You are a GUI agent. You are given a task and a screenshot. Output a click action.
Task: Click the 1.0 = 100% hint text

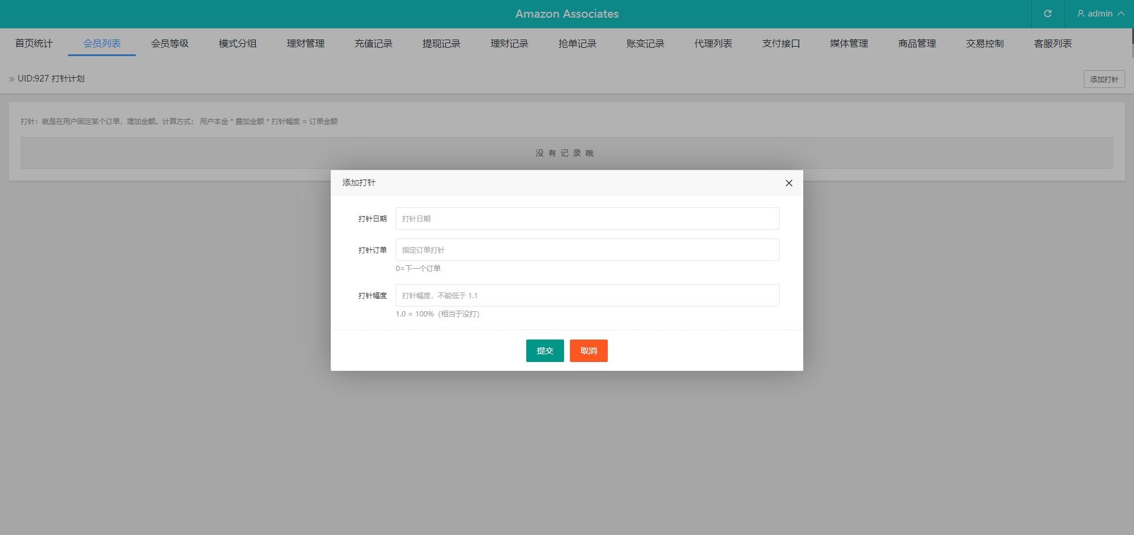pyautogui.click(x=438, y=314)
